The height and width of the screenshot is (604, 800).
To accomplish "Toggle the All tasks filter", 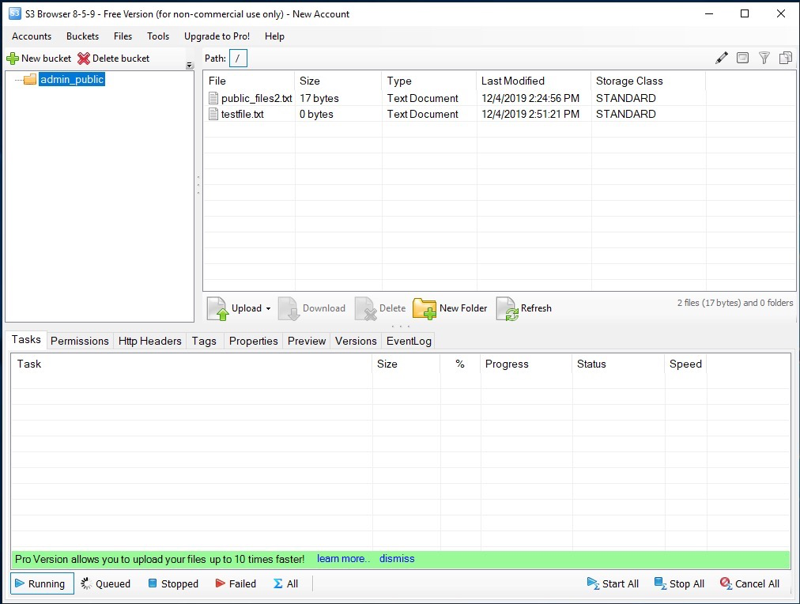I will (285, 583).
